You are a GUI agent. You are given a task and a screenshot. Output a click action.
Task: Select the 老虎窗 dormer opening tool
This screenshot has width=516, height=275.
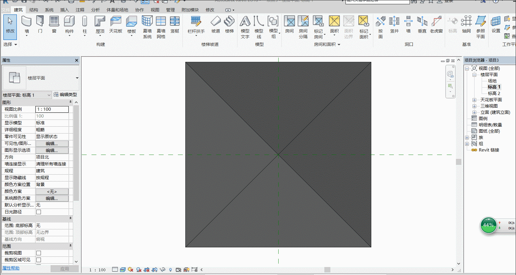click(x=436, y=25)
